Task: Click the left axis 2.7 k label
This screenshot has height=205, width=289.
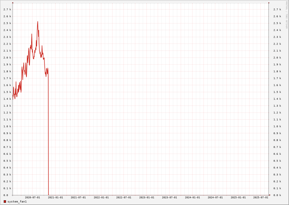Action: coord(7,9)
